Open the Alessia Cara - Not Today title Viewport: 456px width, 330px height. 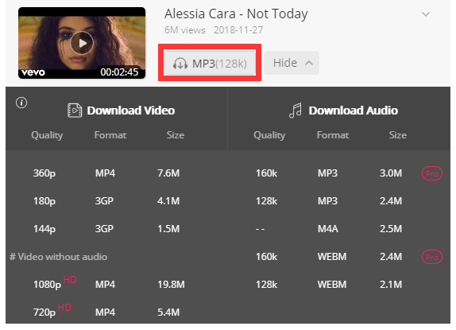(x=236, y=14)
